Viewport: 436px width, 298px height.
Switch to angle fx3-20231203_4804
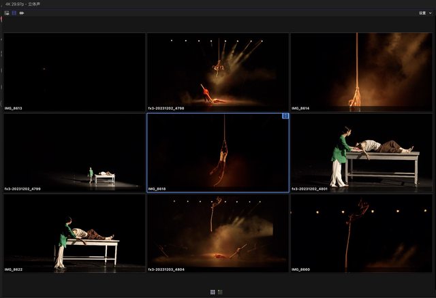[218, 231]
